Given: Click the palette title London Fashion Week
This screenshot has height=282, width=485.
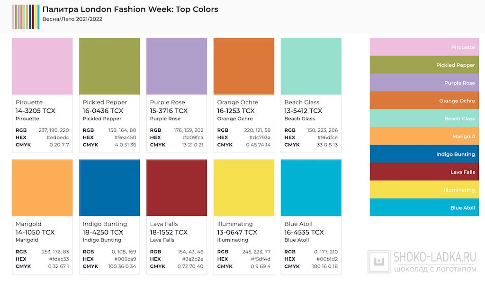Looking at the screenshot, I should coord(130,9).
